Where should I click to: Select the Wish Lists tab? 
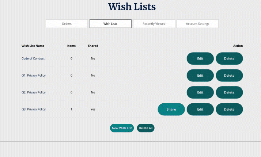110,24
